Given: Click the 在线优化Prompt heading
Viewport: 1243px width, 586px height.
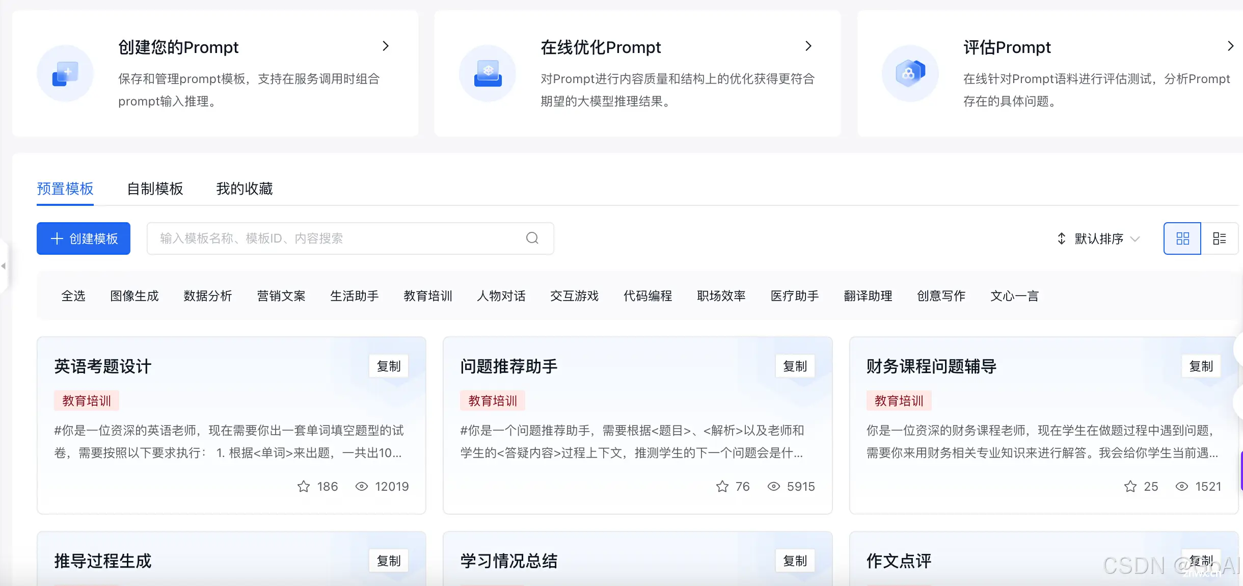Looking at the screenshot, I should point(601,47).
